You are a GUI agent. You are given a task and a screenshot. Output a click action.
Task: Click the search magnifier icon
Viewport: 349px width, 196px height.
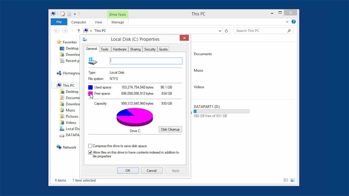point(289,30)
